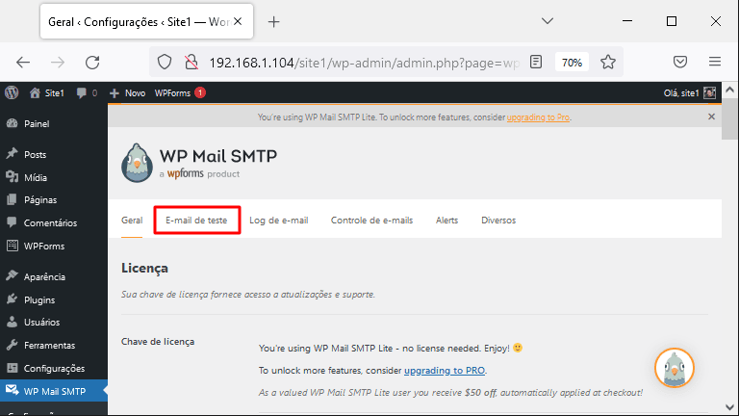This screenshot has height=416, width=739.
Task: Open Configurações in the sidebar
Action: (54, 369)
